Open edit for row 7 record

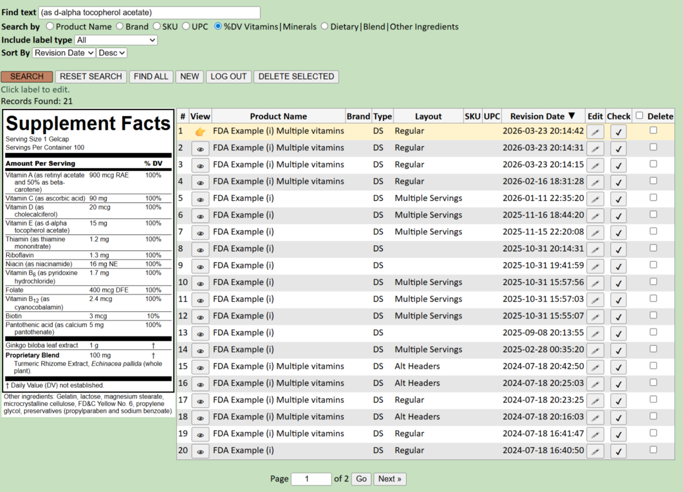[595, 232]
